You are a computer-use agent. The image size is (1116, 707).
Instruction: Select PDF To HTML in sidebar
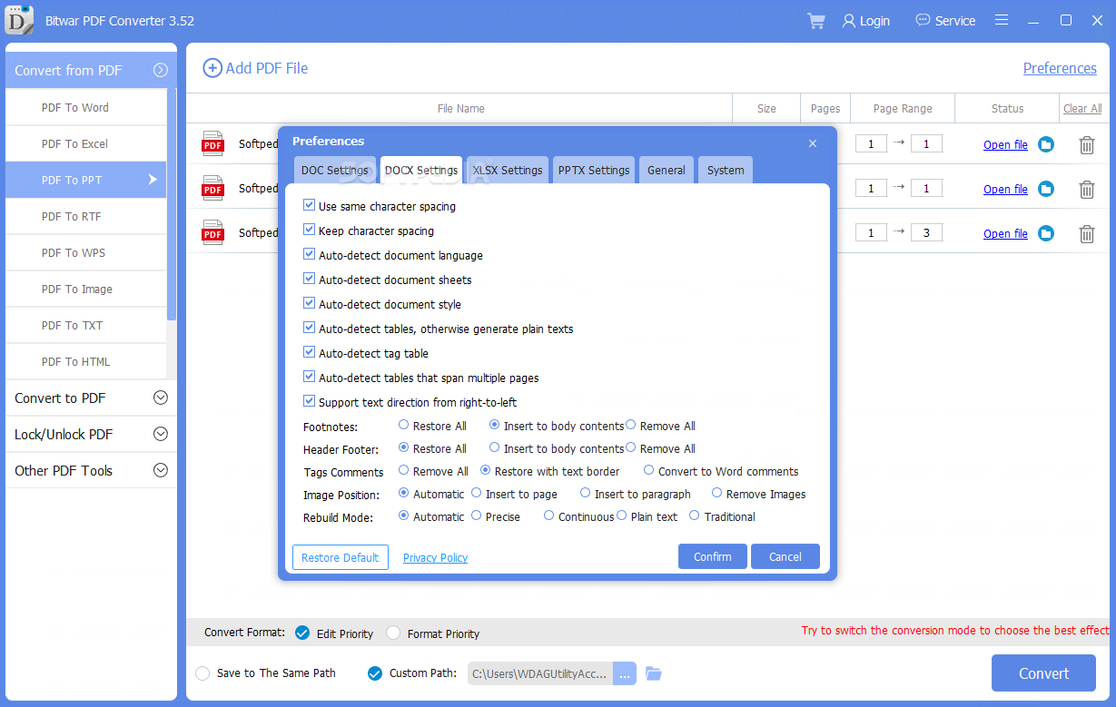(86, 361)
